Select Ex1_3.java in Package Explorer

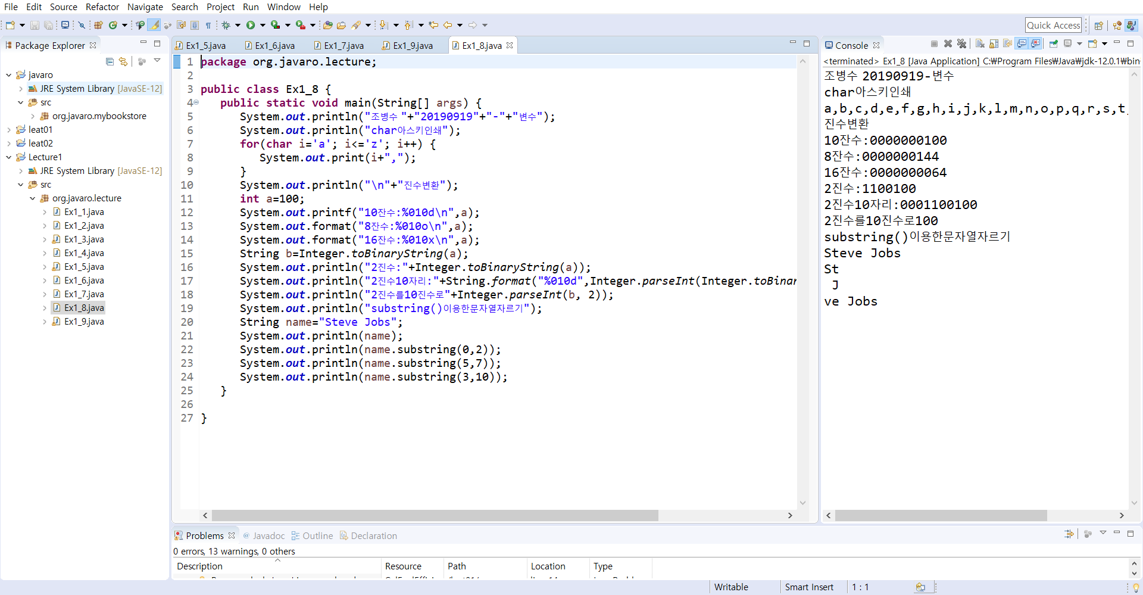(x=84, y=239)
